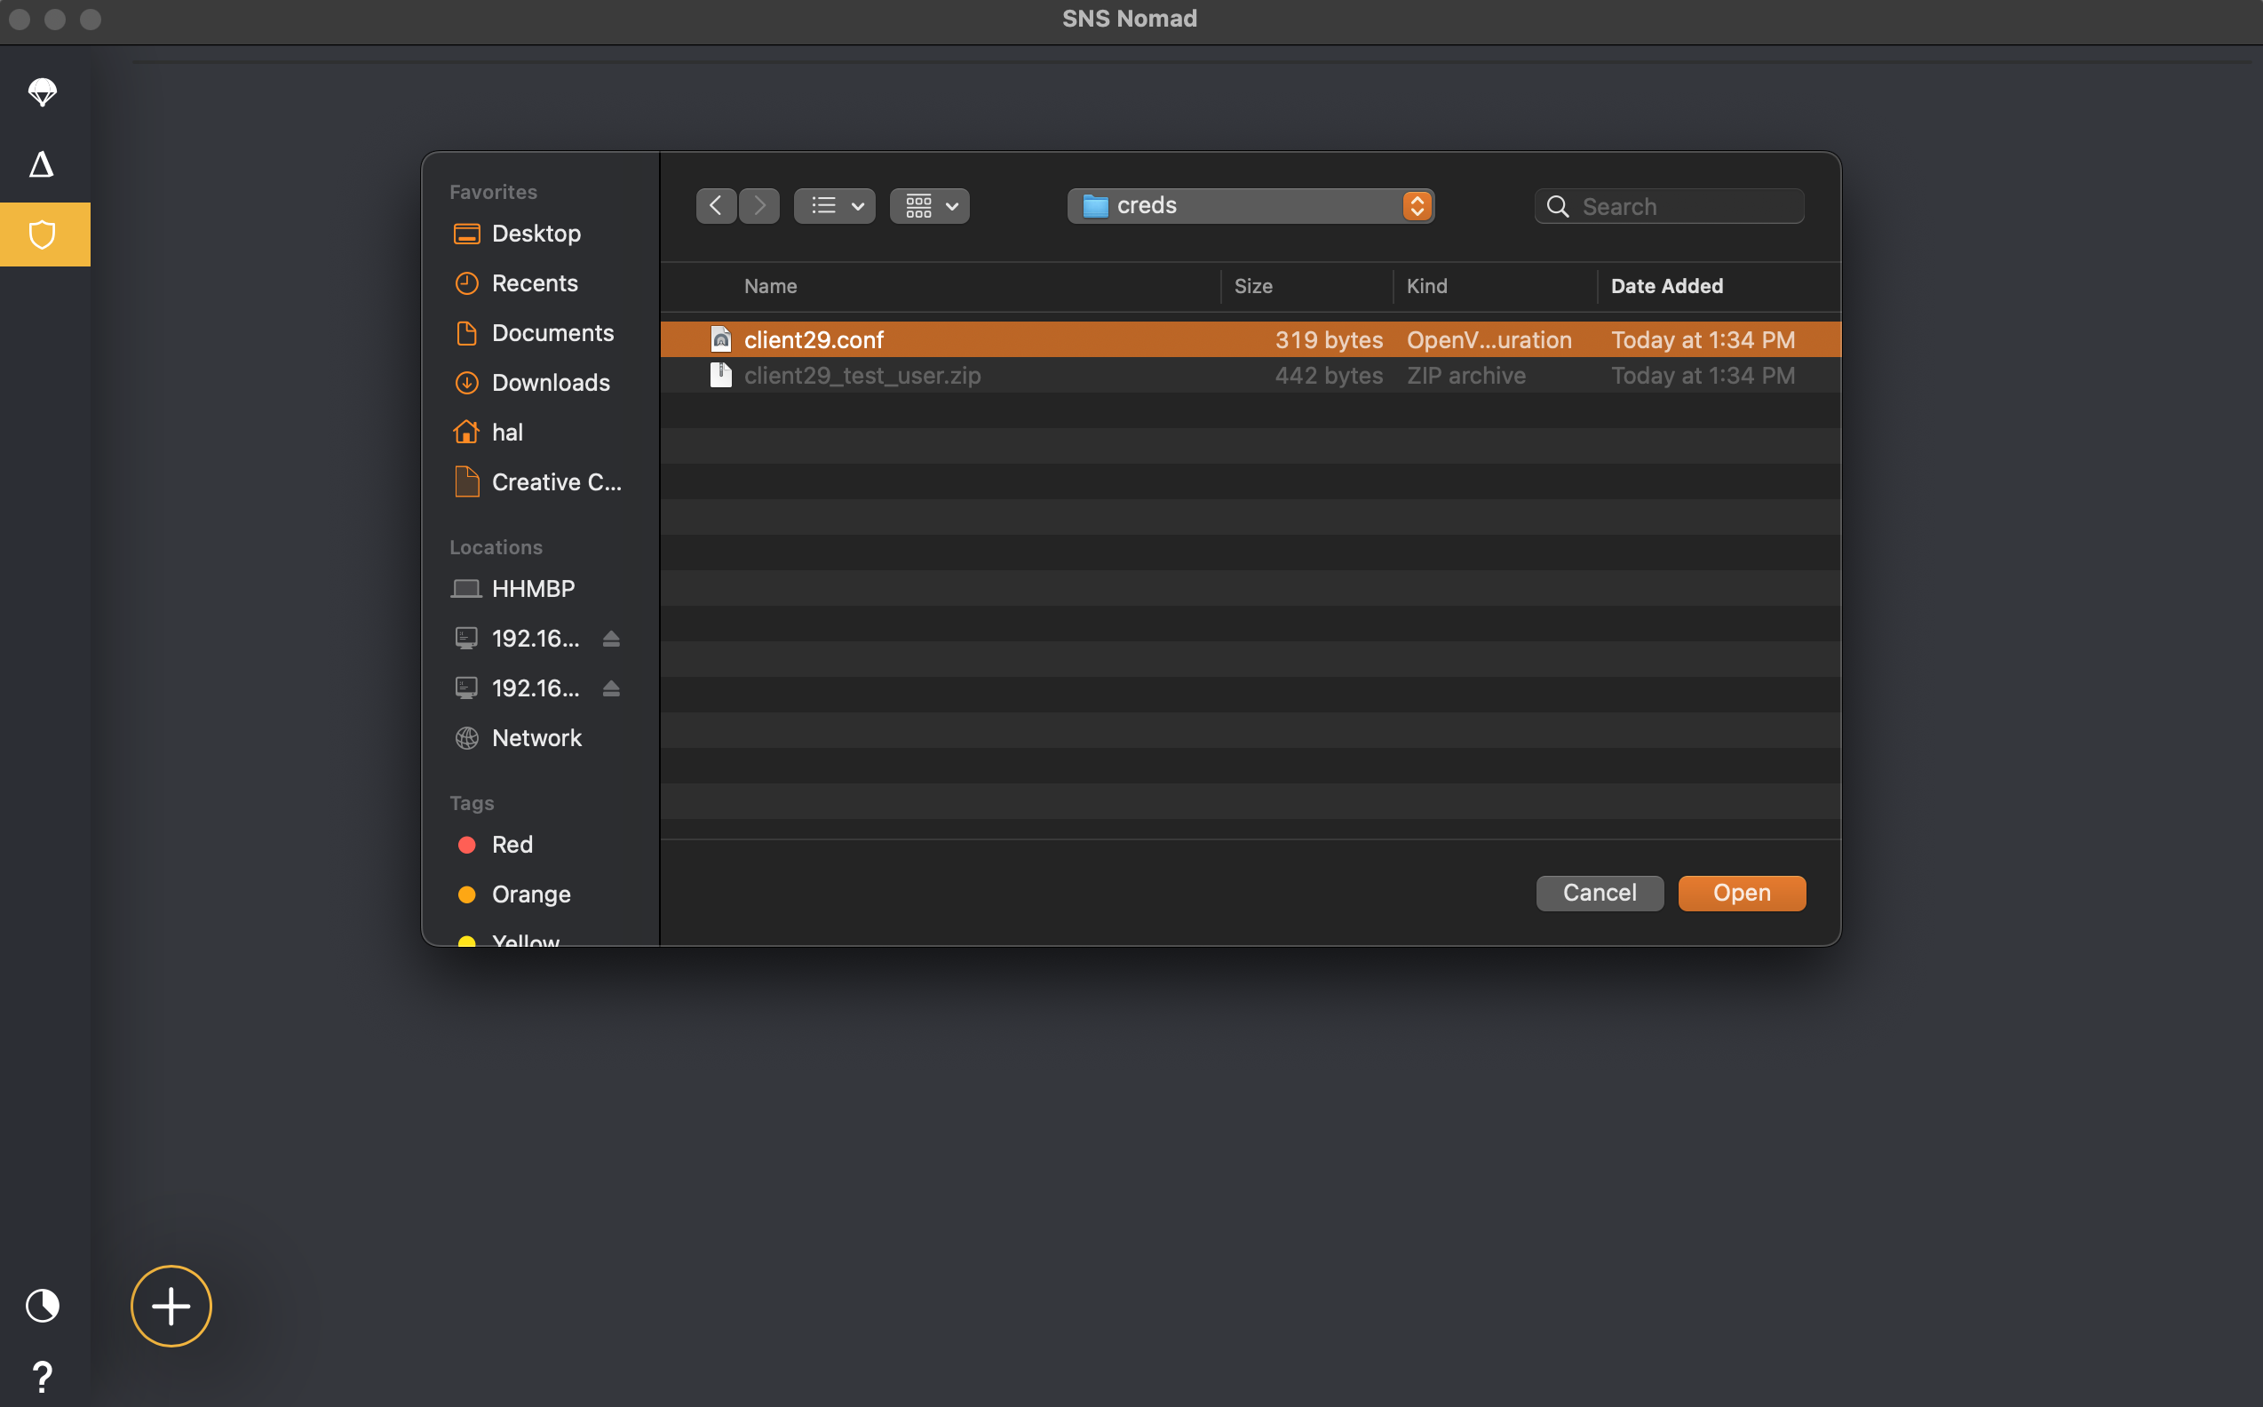Image resolution: width=2263 pixels, height=1407 pixels.
Task: Click the Cancel button
Action: coord(1600,893)
